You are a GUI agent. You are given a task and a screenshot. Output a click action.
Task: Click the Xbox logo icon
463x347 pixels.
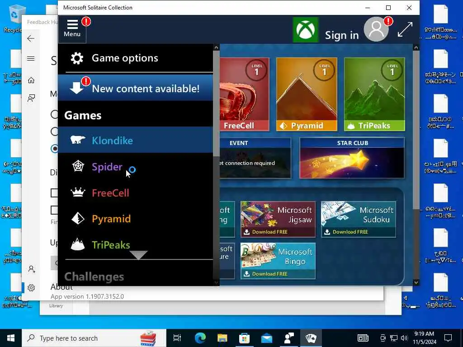click(x=306, y=30)
